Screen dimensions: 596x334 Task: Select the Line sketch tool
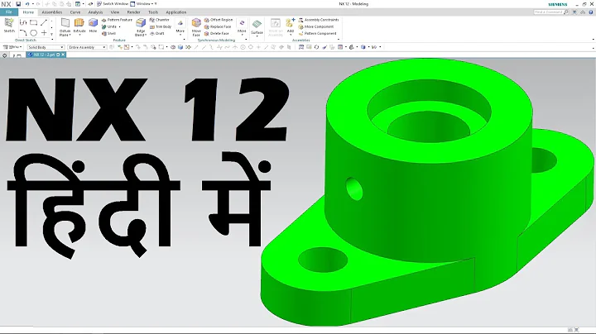(44, 23)
